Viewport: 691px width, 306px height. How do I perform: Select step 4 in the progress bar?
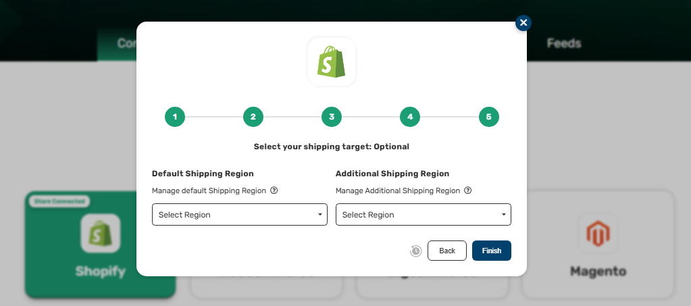[x=410, y=117]
